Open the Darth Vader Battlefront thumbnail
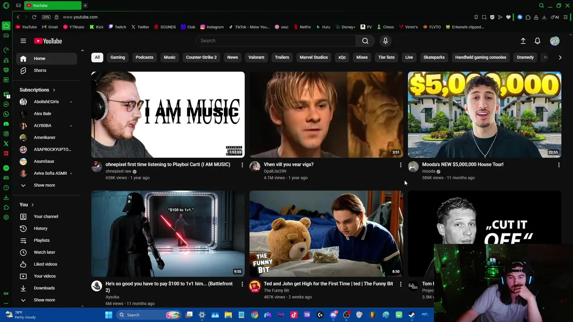Screen dimensions: 573x322 click(x=168, y=234)
